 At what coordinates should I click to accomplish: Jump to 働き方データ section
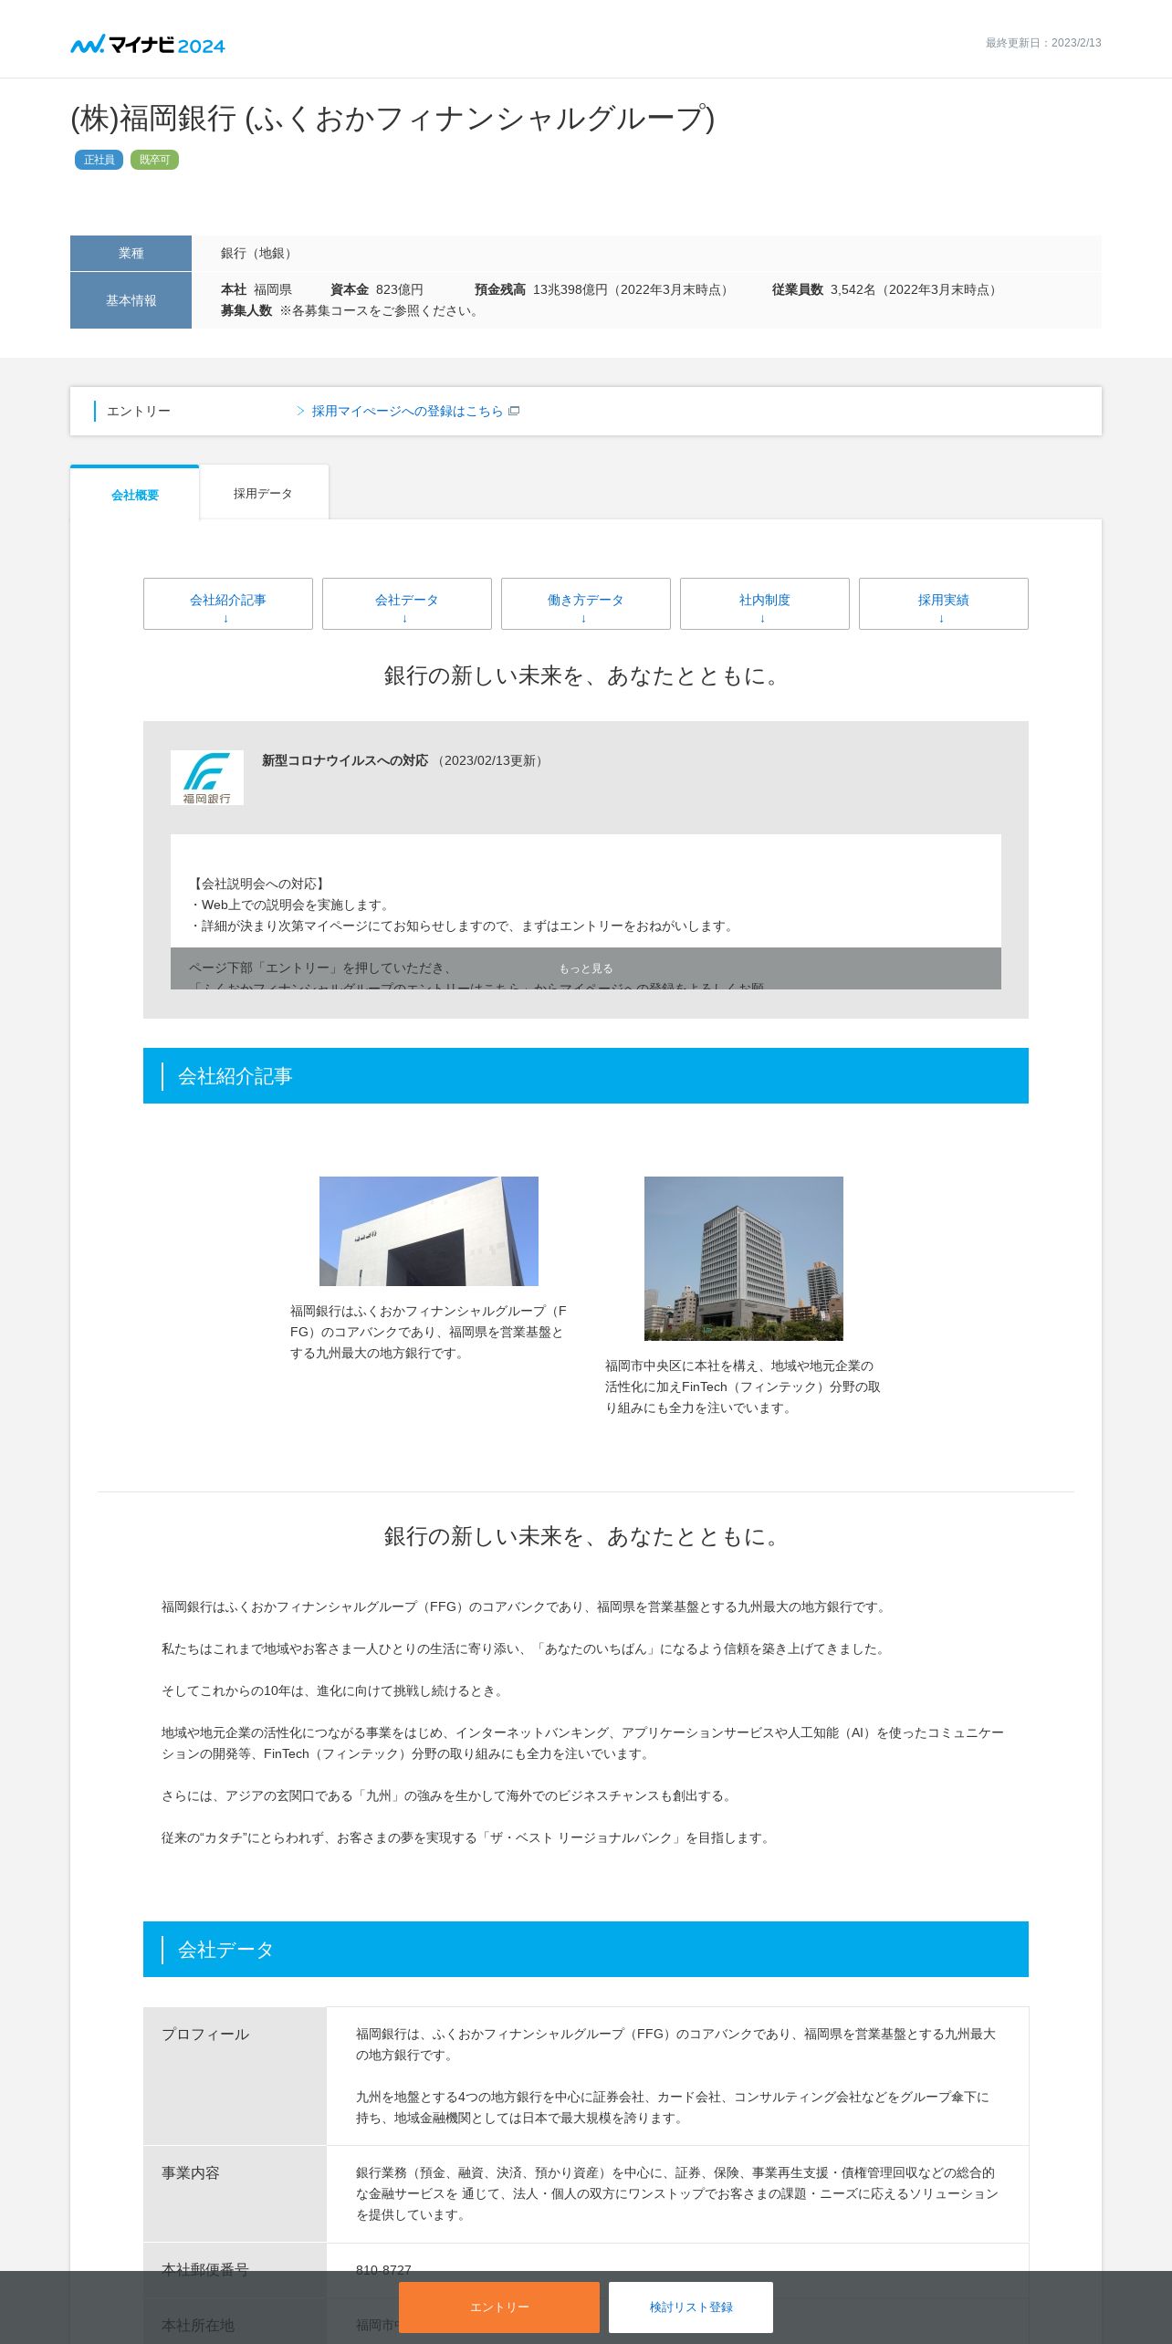(x=586, y=603)
